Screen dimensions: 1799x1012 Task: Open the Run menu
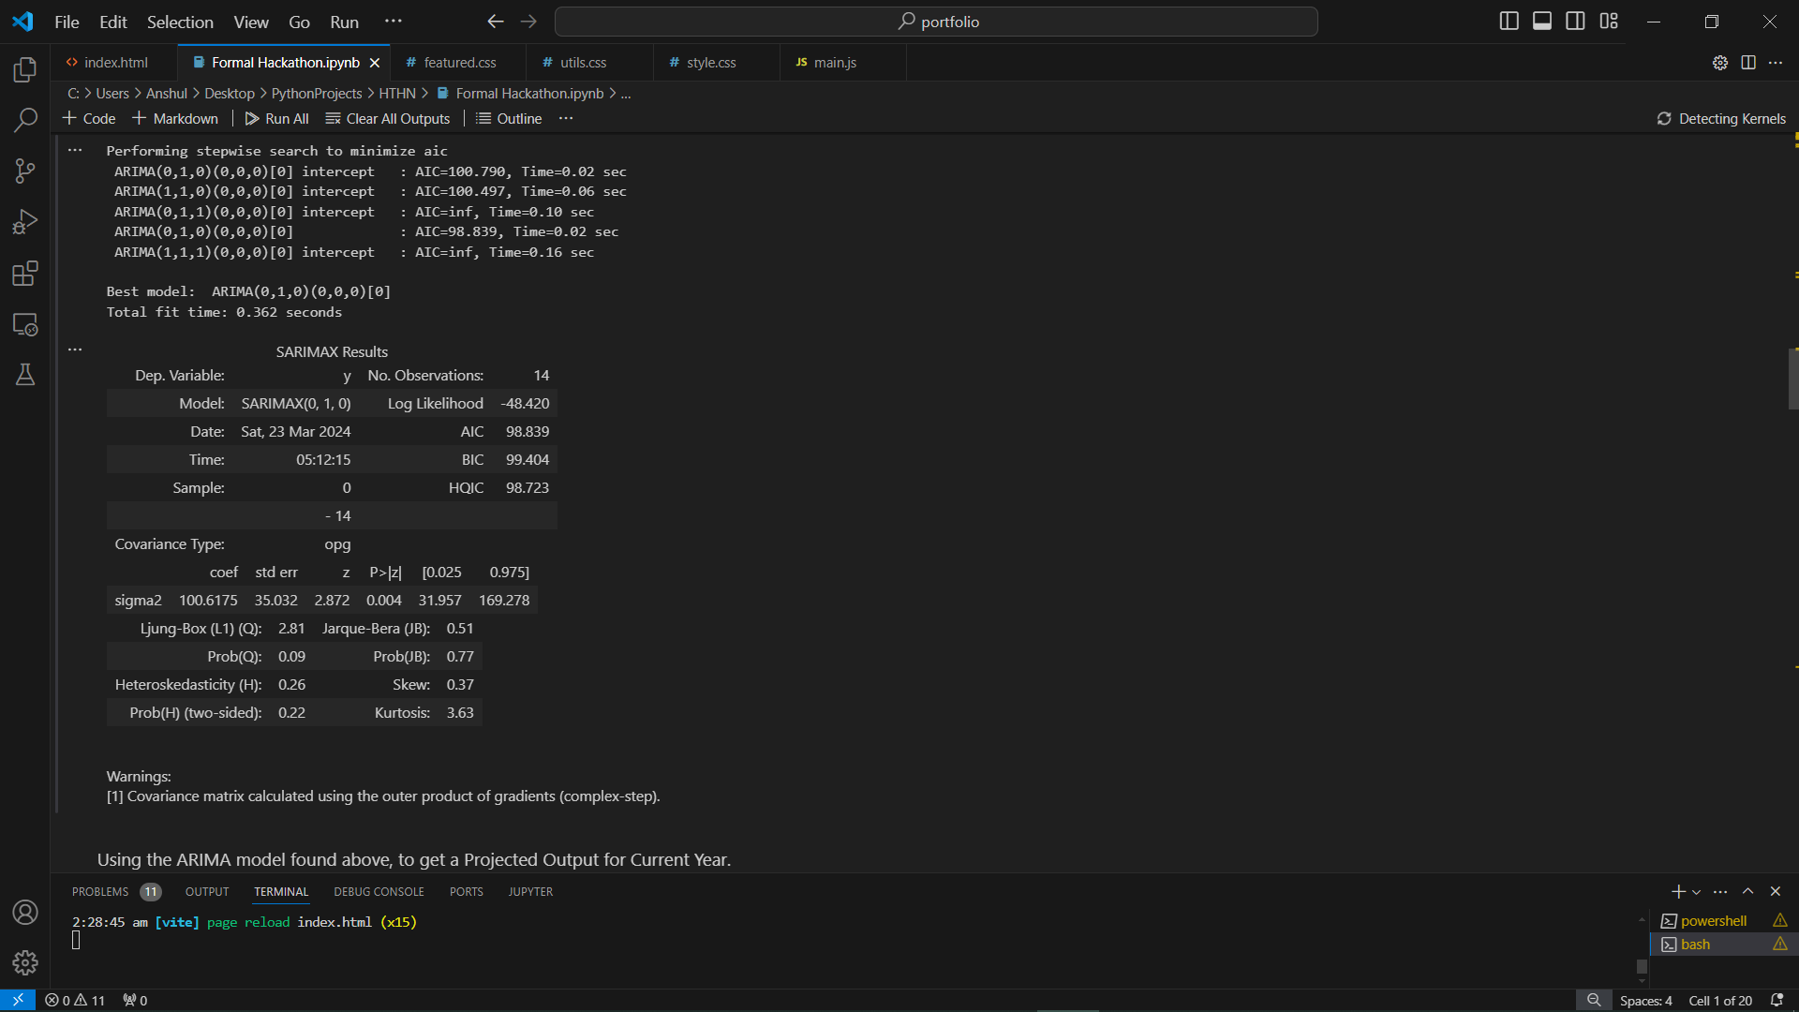(x=344, y=22)
